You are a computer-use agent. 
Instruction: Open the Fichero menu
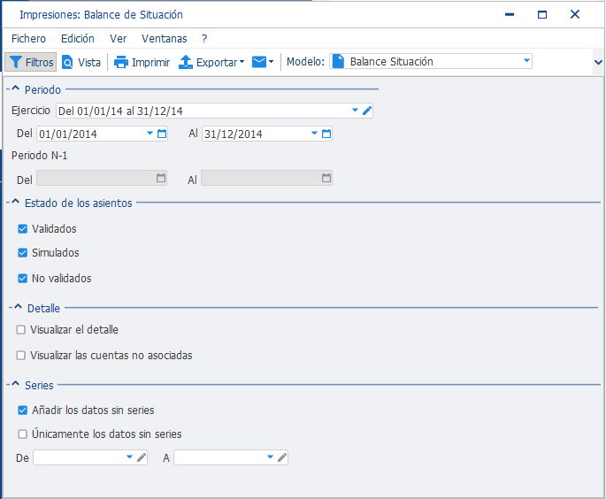click(28, 39)
